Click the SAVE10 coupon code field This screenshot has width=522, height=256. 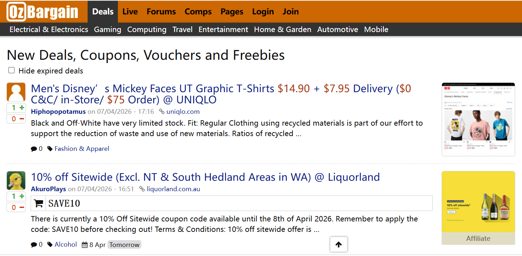238,203
